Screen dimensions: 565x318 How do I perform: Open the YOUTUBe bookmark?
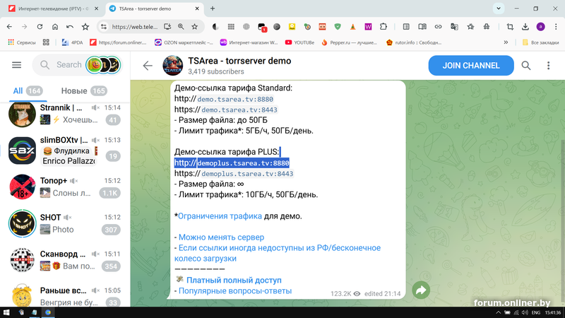[299, 42]
